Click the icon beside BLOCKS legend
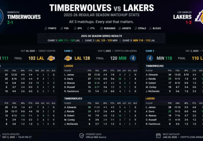The image size is (203, 141). pos(150,28)
